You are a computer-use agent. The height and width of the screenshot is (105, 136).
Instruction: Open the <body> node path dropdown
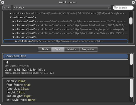point(62,8)
